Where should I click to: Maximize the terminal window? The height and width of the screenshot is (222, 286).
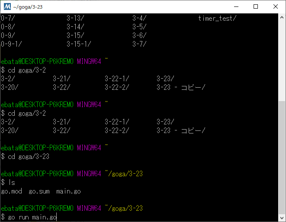[x=256, y=7]
